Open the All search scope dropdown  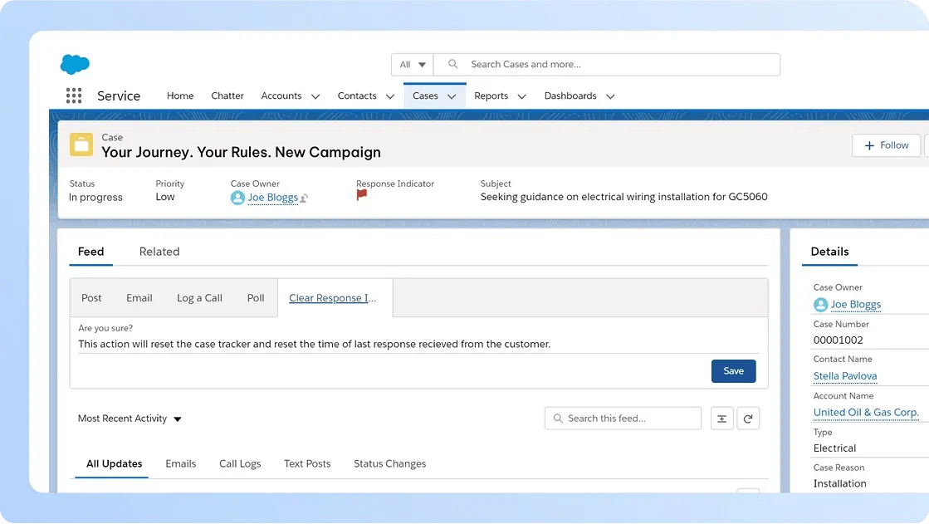click(411, 64)
